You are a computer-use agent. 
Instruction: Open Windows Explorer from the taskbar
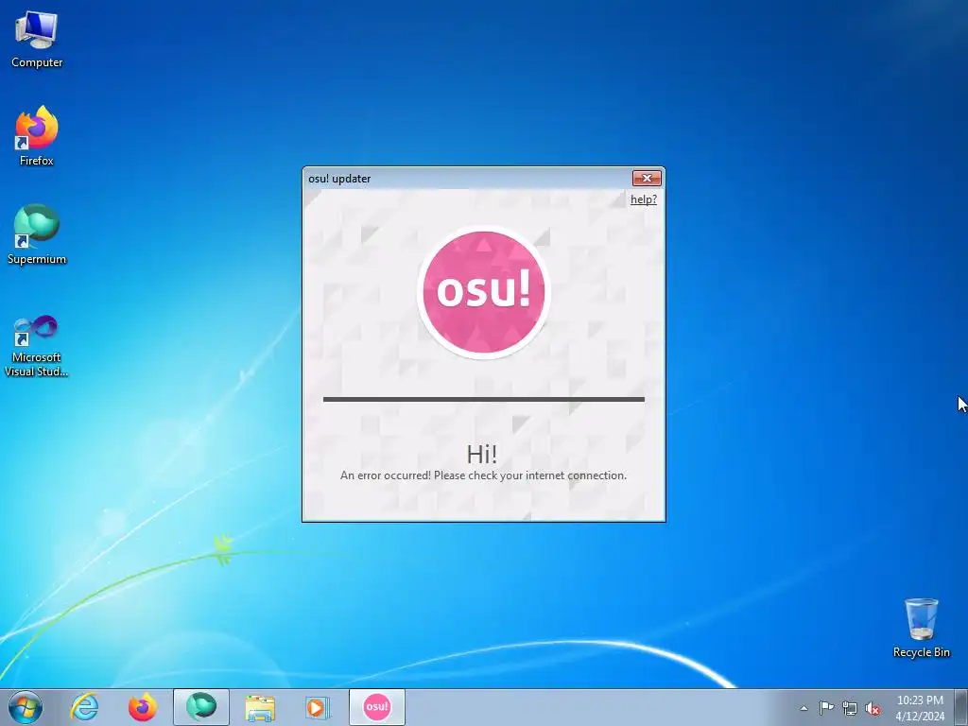[x=260, y=707]
